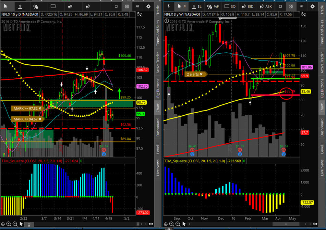Click the pin icon in right chart toolbar
The width and height of the screenshot is (326, 230).
(x=169, y=6)
